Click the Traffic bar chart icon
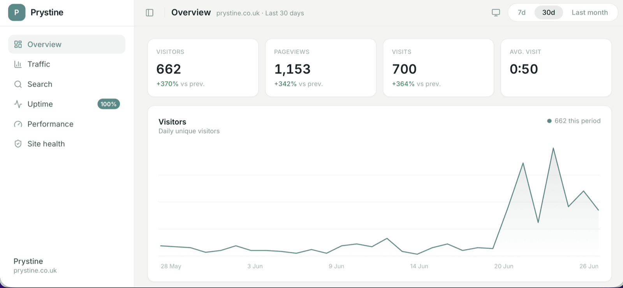 click(x=18, y=64)
